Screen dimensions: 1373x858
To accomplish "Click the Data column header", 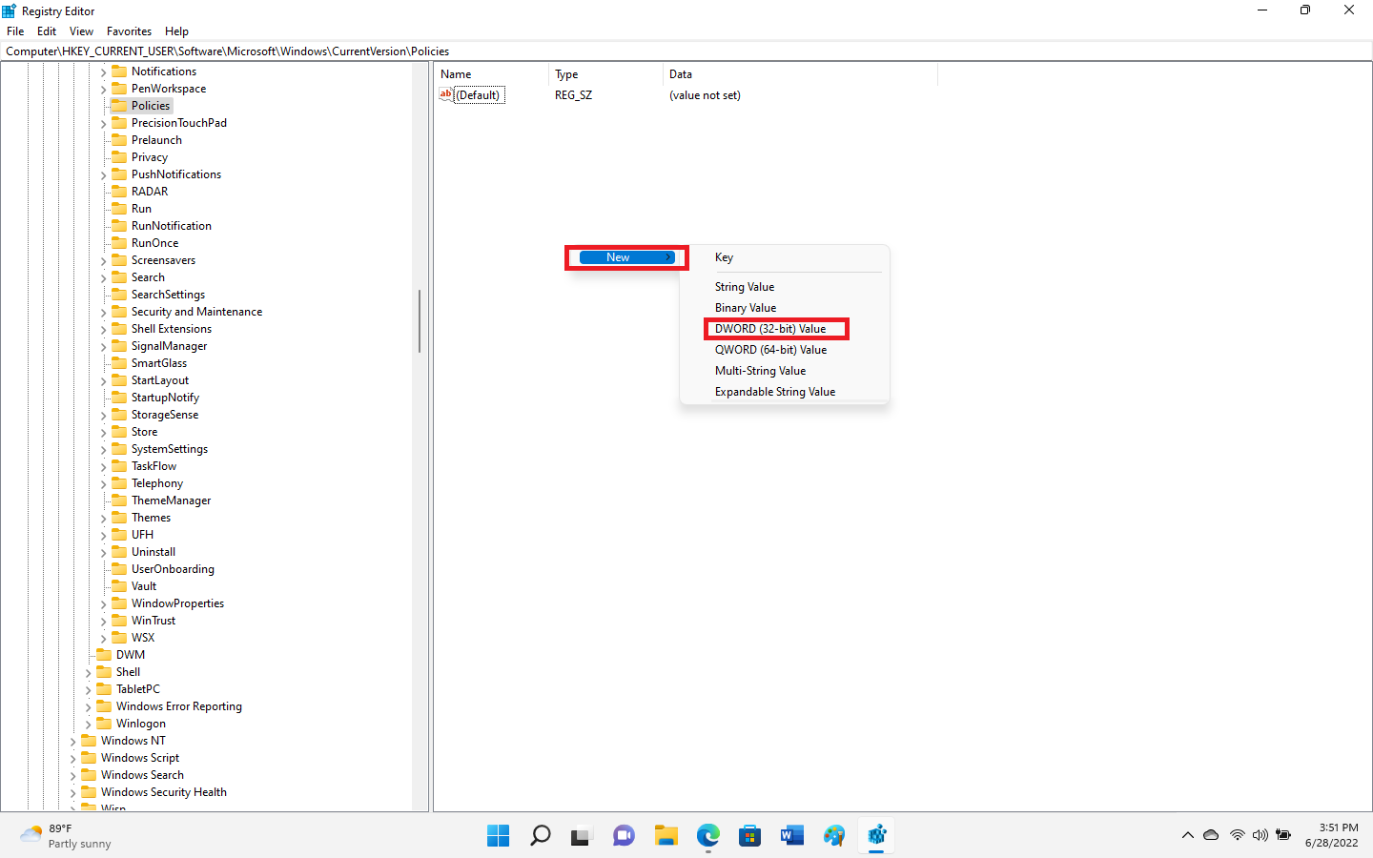I will tap(800, 74).
